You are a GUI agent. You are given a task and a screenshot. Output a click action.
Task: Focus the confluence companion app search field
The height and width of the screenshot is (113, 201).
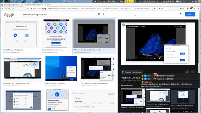tap(59, 14)
